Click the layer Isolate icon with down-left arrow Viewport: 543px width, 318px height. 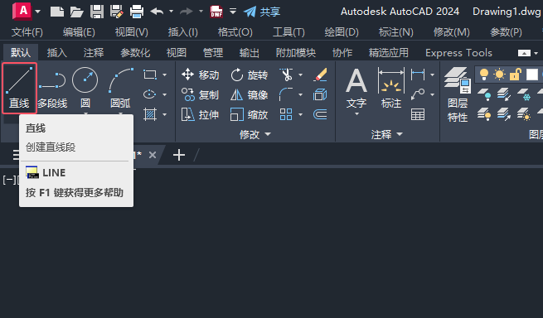point(504,94)
